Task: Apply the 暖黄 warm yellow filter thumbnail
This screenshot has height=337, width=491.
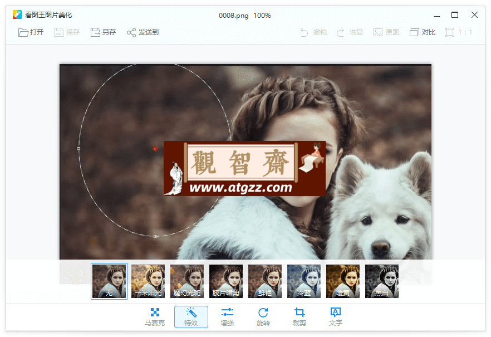Action: (x=343, y=281)
